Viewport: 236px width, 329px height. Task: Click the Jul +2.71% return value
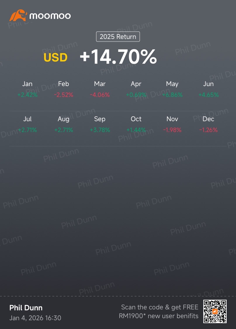[x=27, y=130]
